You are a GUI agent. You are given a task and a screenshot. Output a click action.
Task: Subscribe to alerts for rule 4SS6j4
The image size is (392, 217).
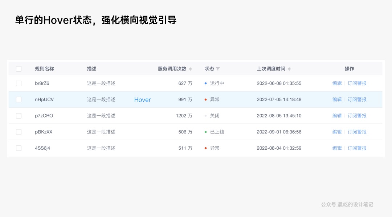(x=357, y=148)
